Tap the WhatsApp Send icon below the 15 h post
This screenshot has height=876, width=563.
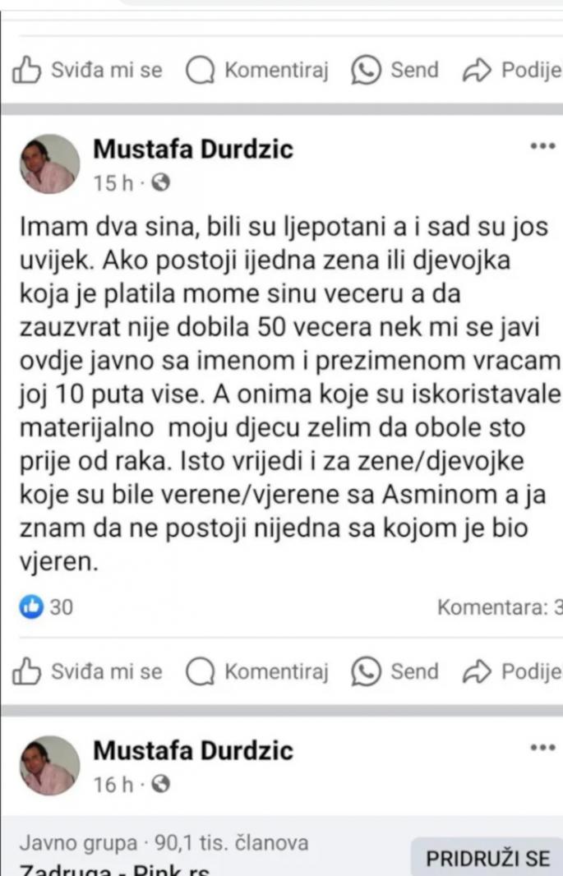point(366,671)
